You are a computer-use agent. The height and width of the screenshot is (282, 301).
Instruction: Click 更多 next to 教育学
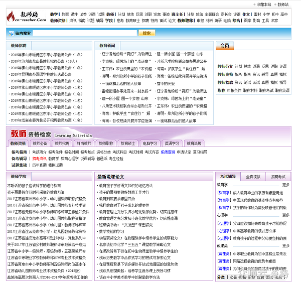(x=286, y=185)
